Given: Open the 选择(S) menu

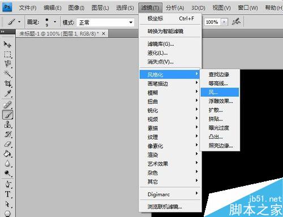Looking at the screenshot, I should 125,8.
